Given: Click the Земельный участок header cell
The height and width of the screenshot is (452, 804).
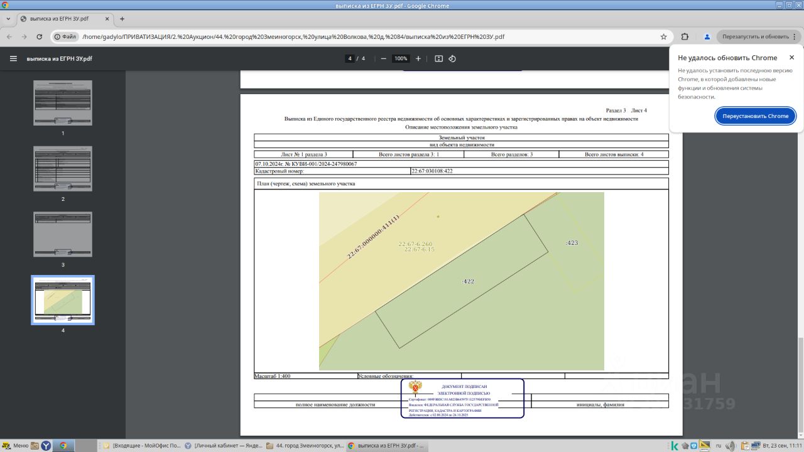Looking at the screenshot, I should 462,137.
